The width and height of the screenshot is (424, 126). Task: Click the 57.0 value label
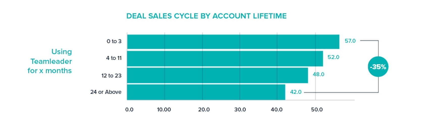[350, 41]
